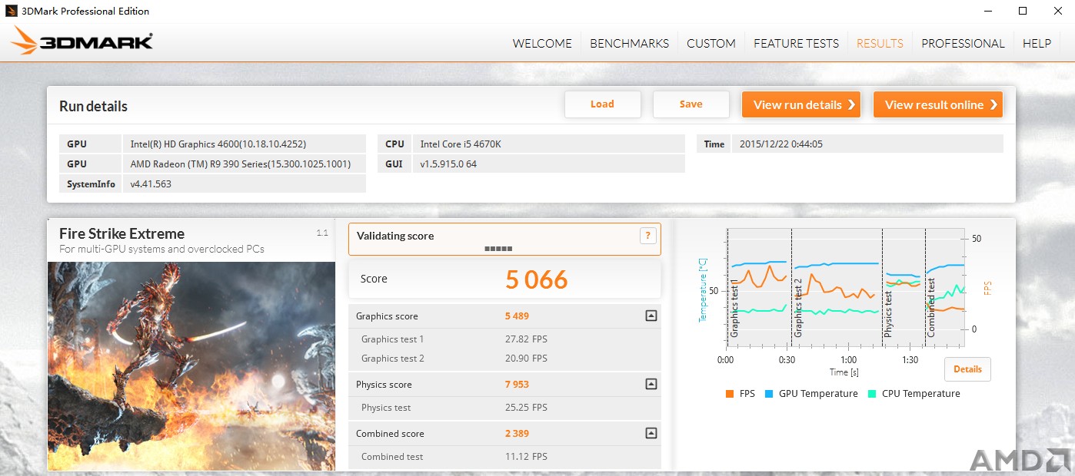Open the PROFESSIONAL tab
1075x476 pixels.
tap(963, 43)
